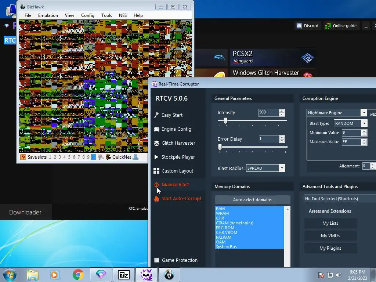Open the Nightmare Engine dropdown
Viewport: 376px width, 282px height.
[364, 113]
